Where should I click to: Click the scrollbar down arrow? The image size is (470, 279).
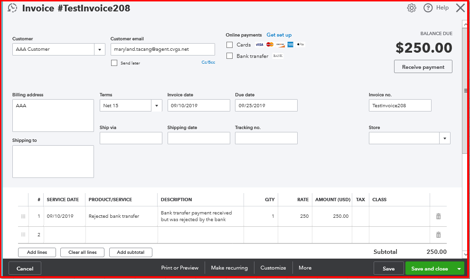(x=465, y=254)
